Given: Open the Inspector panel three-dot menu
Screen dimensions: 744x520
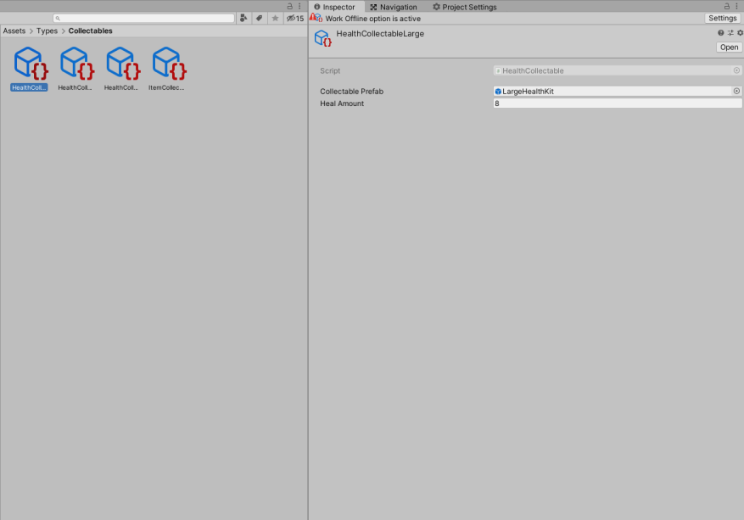Looking at the screenshot, I should coord(736,6).
